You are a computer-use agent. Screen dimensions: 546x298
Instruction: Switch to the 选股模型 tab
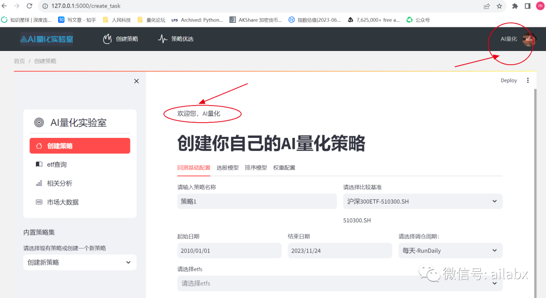pyautogui.click(x=227, y=168)
